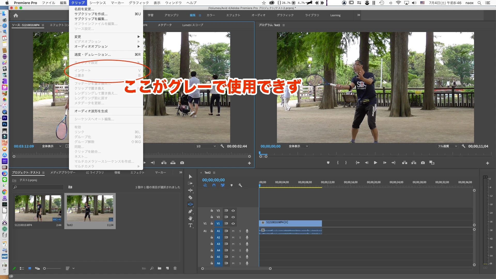Open the フル画質 playback resolution dropdown

(447, 146)
